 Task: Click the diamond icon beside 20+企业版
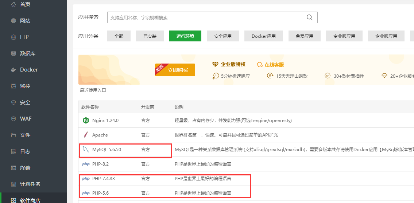384,76
